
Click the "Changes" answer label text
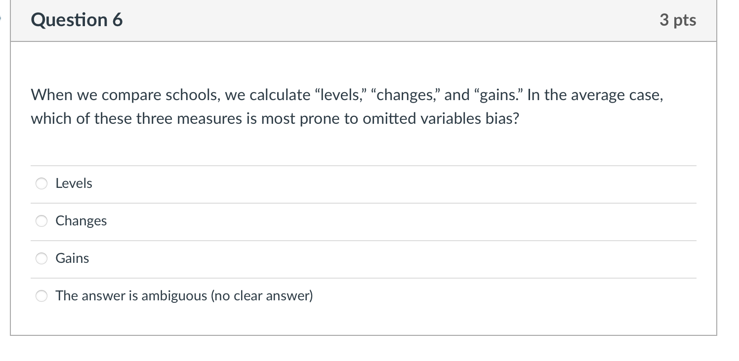click(81, 221)
